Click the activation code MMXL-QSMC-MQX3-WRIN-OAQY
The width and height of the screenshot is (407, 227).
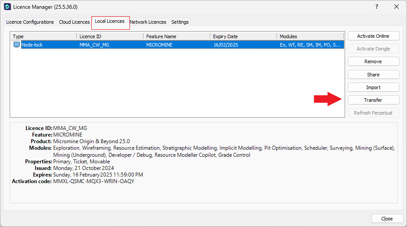click(94, 181)
